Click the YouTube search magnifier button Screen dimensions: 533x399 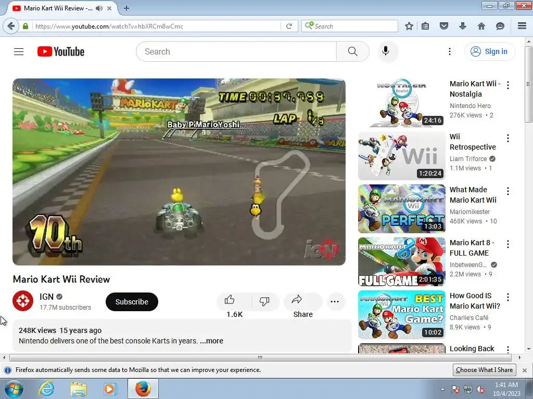click(x=353, y=51)
